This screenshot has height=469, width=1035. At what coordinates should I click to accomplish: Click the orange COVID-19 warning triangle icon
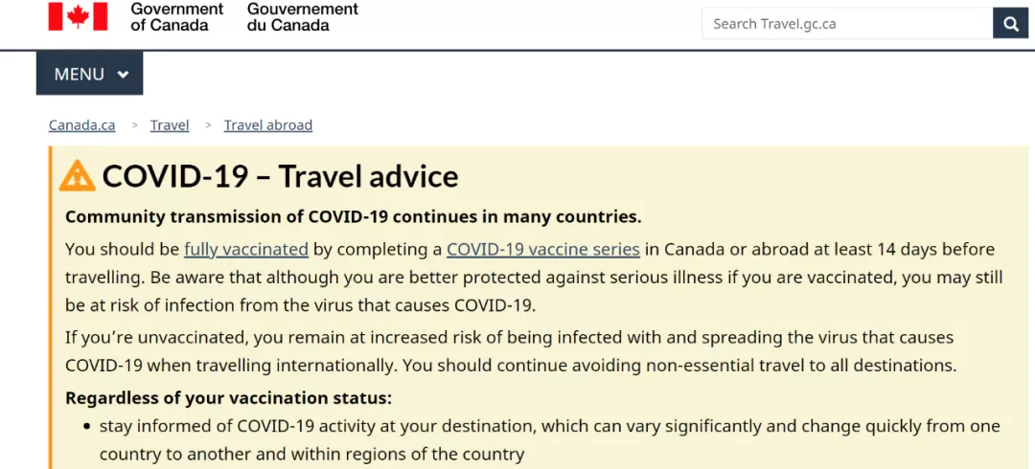click(x=78, y=175)
